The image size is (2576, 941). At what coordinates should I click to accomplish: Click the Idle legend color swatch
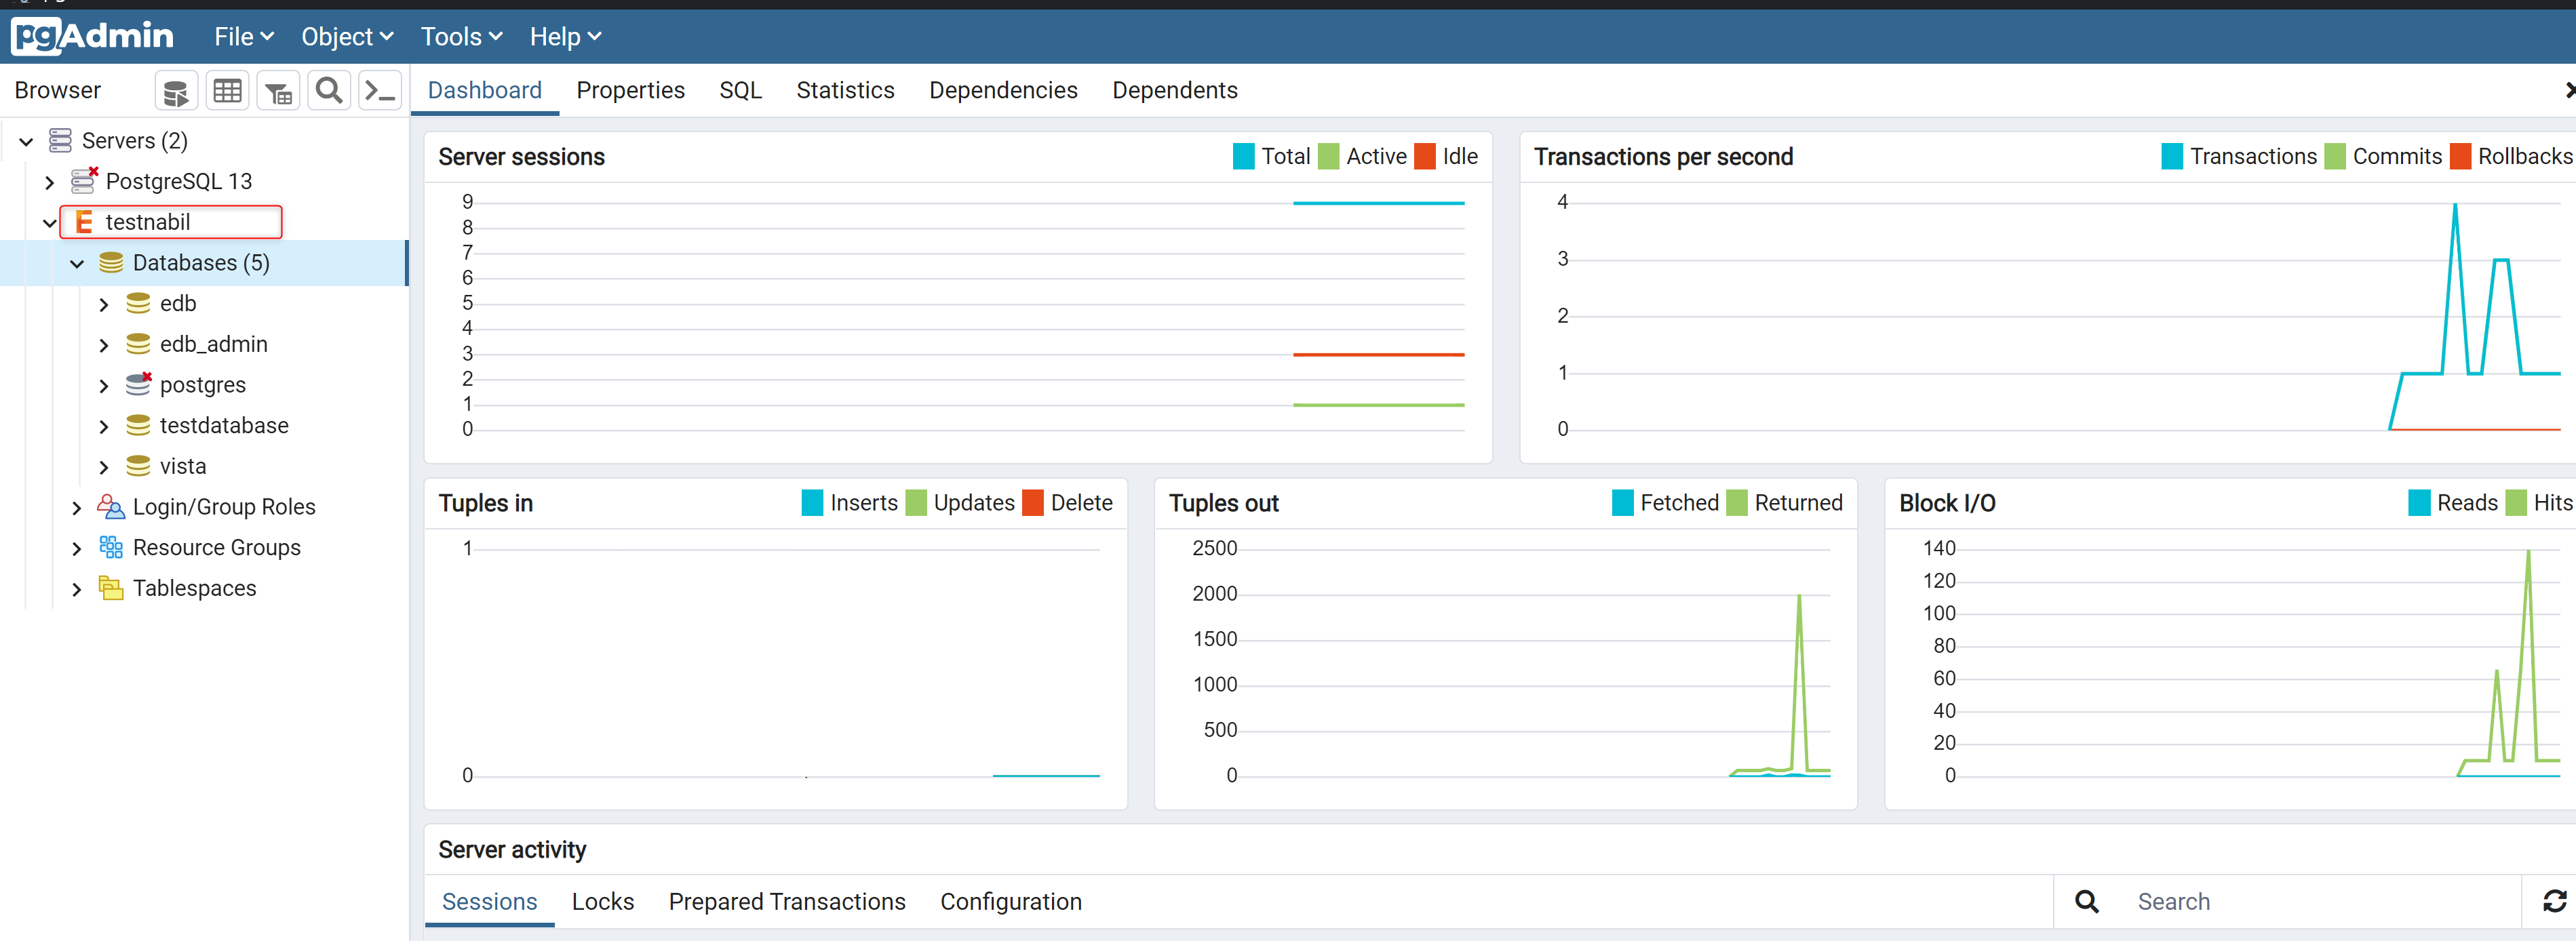1425,157
